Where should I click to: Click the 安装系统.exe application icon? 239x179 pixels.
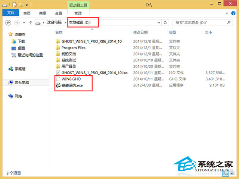click(x=58, y=85)
